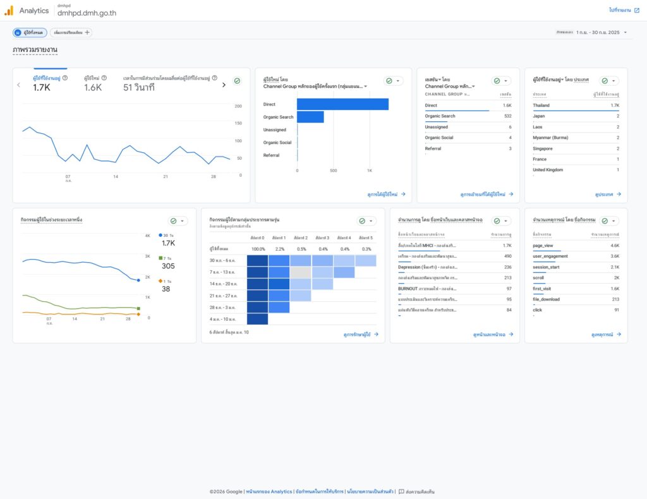Click green check status icon on line chart card

tap(237, 81)
